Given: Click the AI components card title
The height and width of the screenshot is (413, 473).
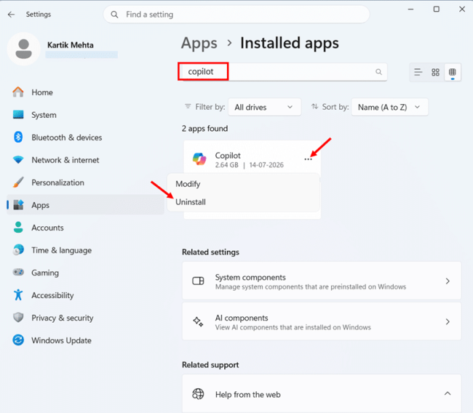Looking at the screenshot, I should pyautogui.click(x=242, y=318).
